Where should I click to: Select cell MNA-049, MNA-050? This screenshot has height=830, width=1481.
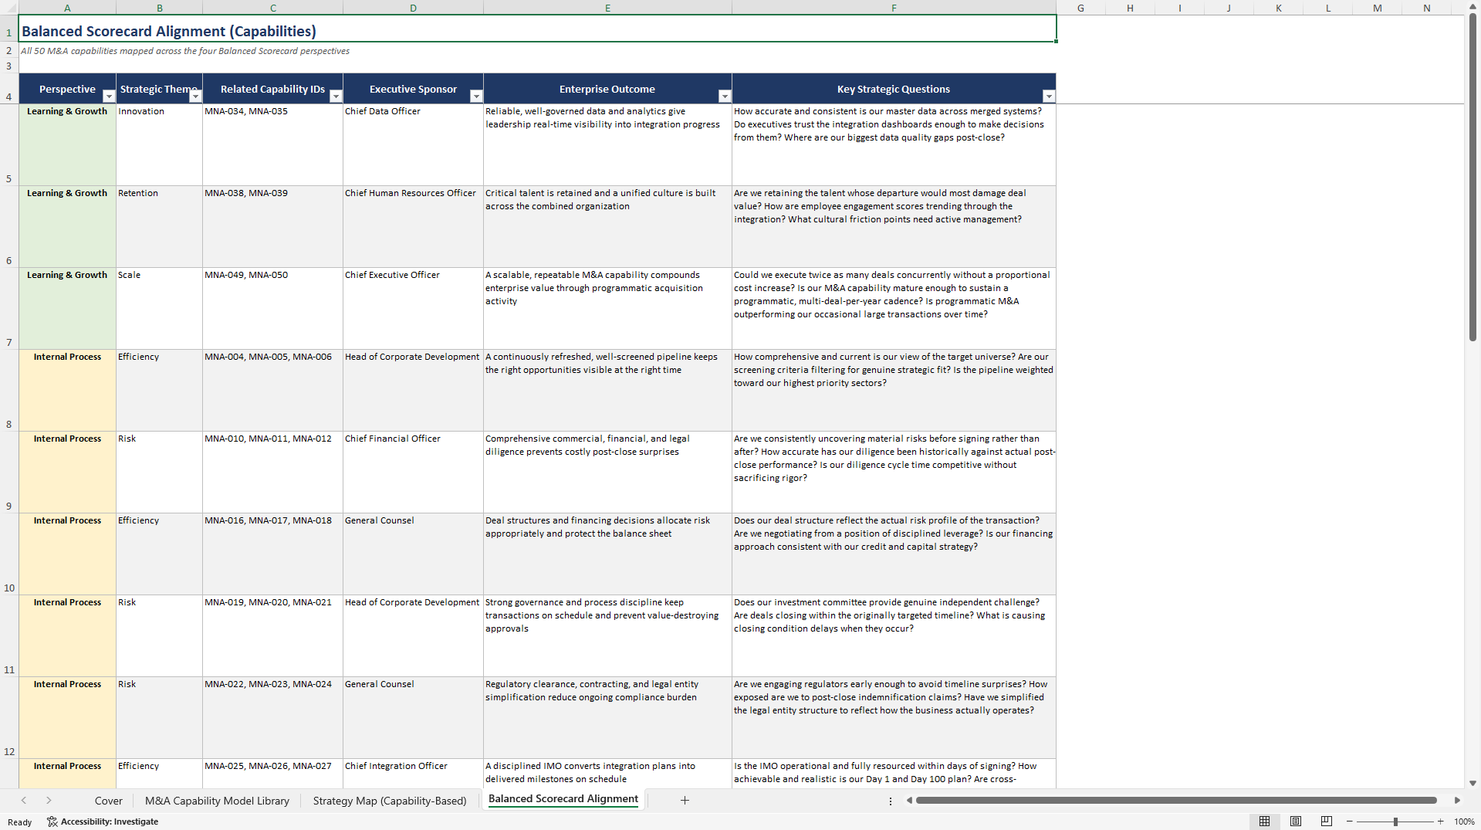[272, 308]
